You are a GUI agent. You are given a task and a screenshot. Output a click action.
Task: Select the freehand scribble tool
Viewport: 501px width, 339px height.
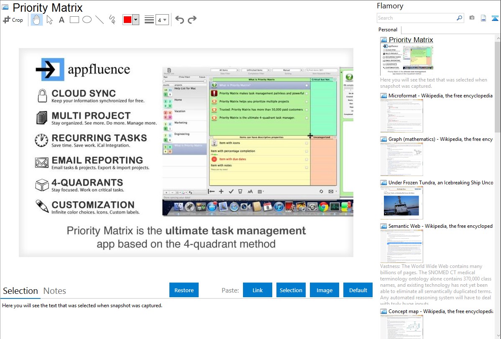pyautogui.click(x=112, y=20)
